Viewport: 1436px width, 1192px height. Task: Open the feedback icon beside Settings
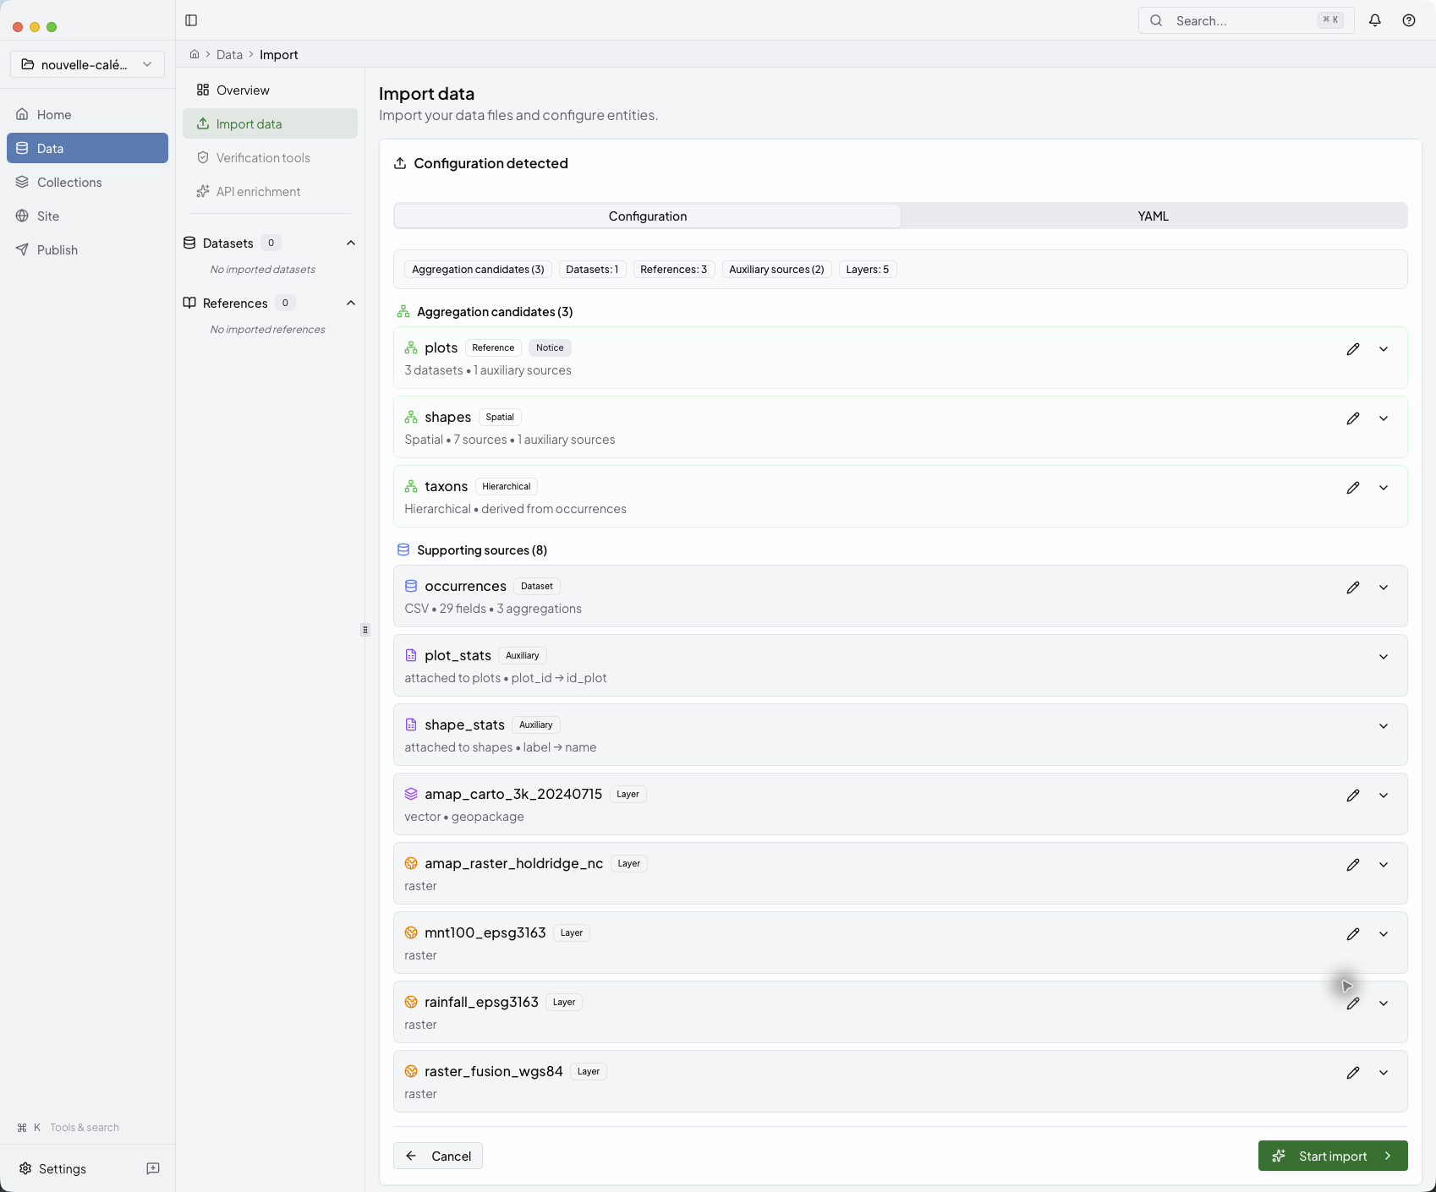pos(153,1168)
